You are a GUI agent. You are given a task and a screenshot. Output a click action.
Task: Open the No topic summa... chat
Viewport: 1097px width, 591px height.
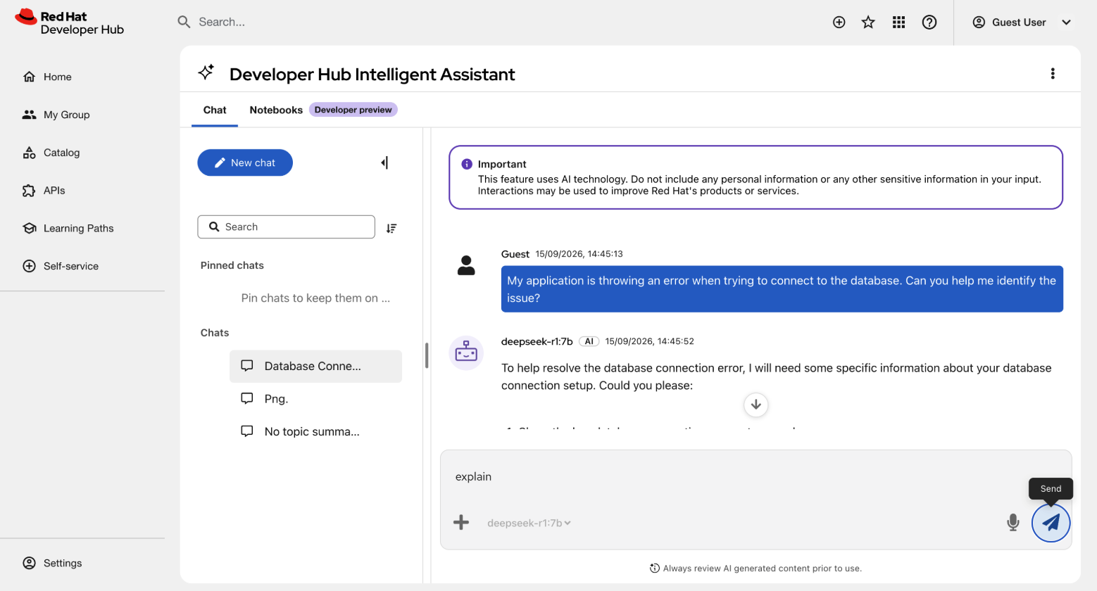(x=315, y=432)
